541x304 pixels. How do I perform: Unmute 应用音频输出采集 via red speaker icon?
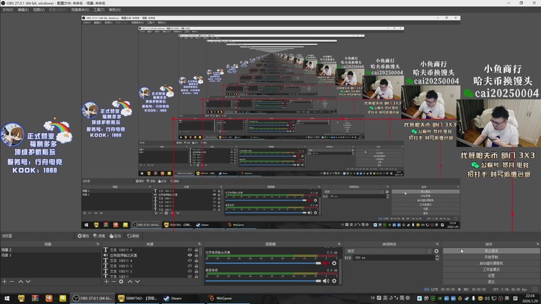(x=326, y=263)
